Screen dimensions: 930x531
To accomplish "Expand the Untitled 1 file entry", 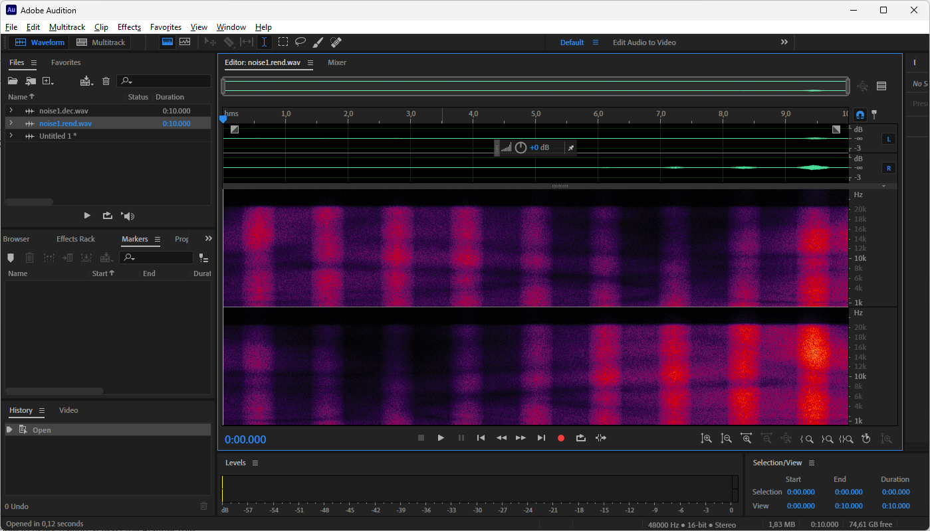I will (x=11, y=136).
